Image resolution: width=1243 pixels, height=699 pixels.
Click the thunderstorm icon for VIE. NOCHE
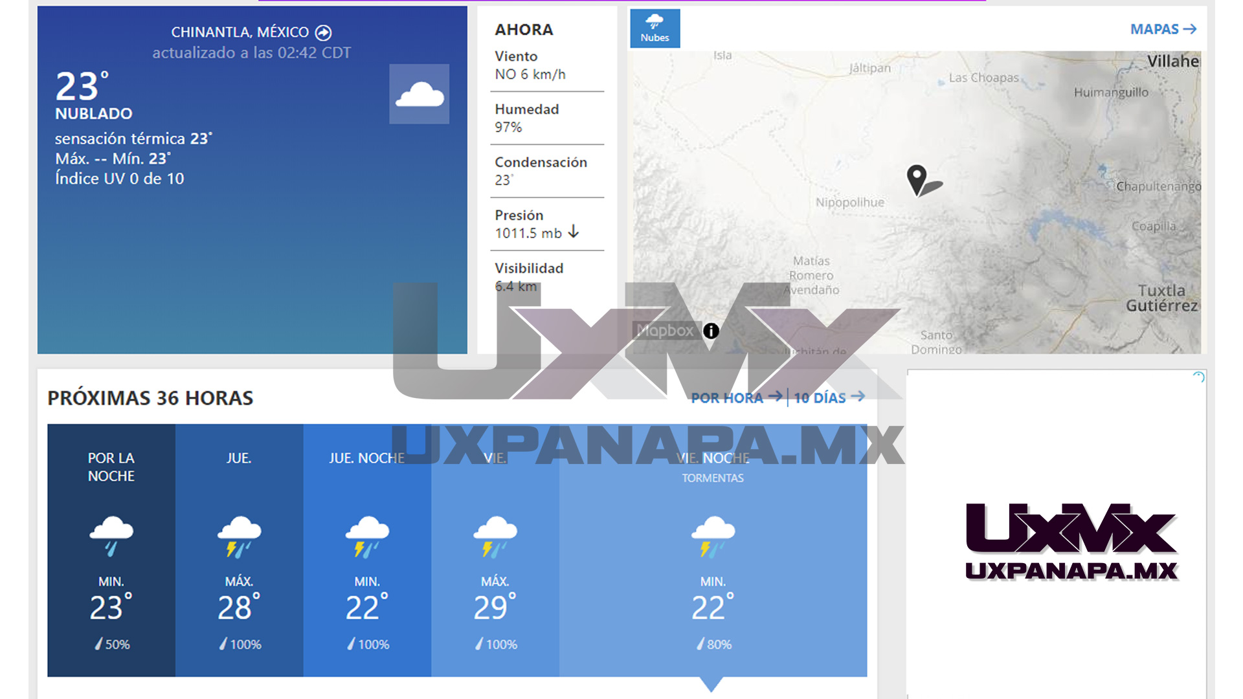pyautogui.click(x=713, y=537)
